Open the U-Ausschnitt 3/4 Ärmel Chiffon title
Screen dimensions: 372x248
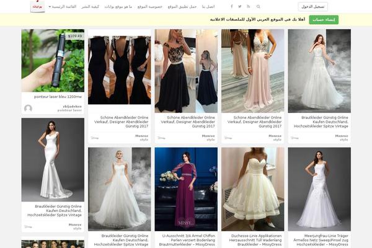pyautogui.click(x=187, y=240)
